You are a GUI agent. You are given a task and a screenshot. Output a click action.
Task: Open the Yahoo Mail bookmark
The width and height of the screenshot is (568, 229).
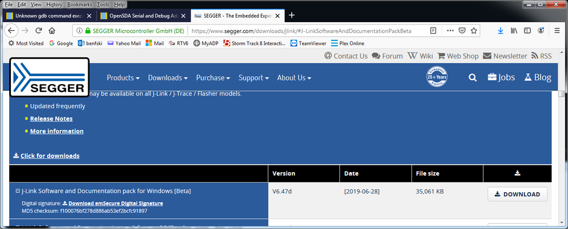coord(124,43)
